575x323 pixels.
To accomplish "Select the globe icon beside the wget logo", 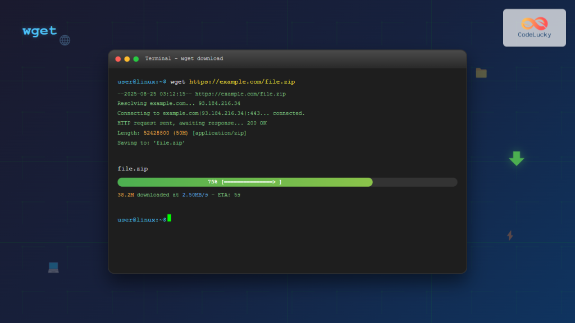I will pos(65,40).
